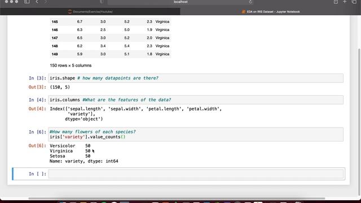Viewport: 361px width, 203px height.
Task: Click the privacy shield icon beside address bar
Action: click(102, 2)
